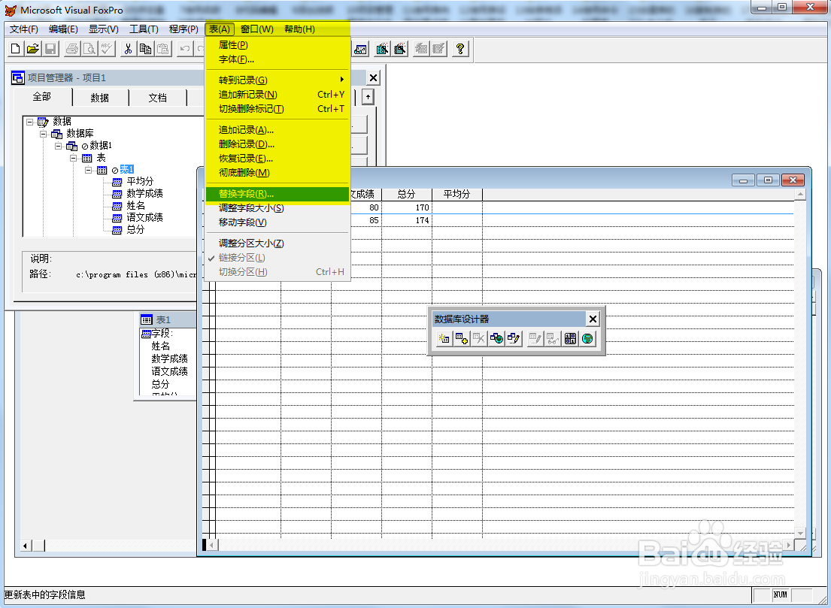Select 总分 field in project tree

[x=135, y=230]
